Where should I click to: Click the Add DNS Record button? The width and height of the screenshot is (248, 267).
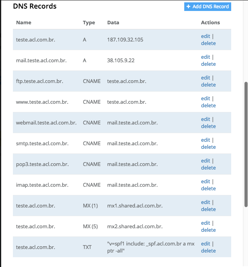point(207,7)
